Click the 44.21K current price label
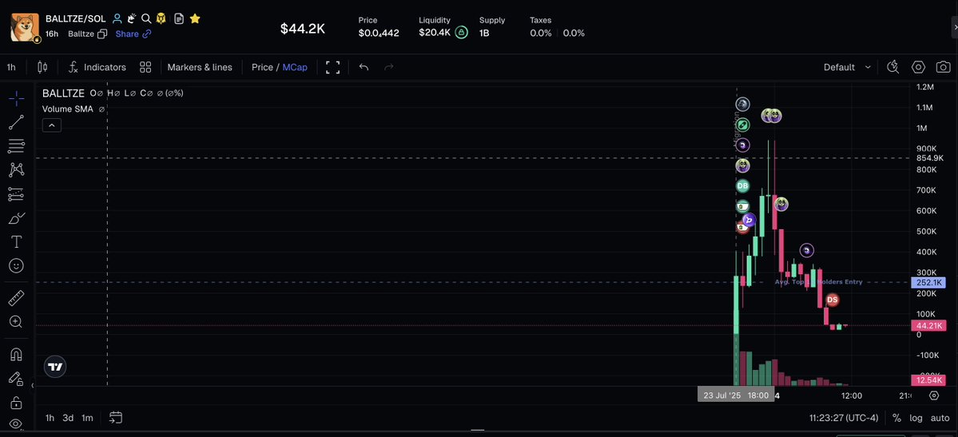 (928, 326)
